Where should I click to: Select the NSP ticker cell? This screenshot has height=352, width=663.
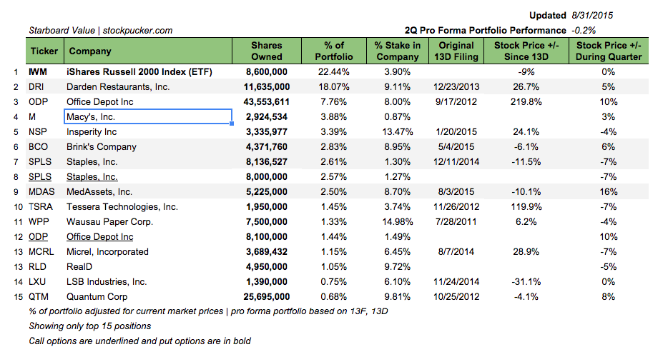(38, 131)
